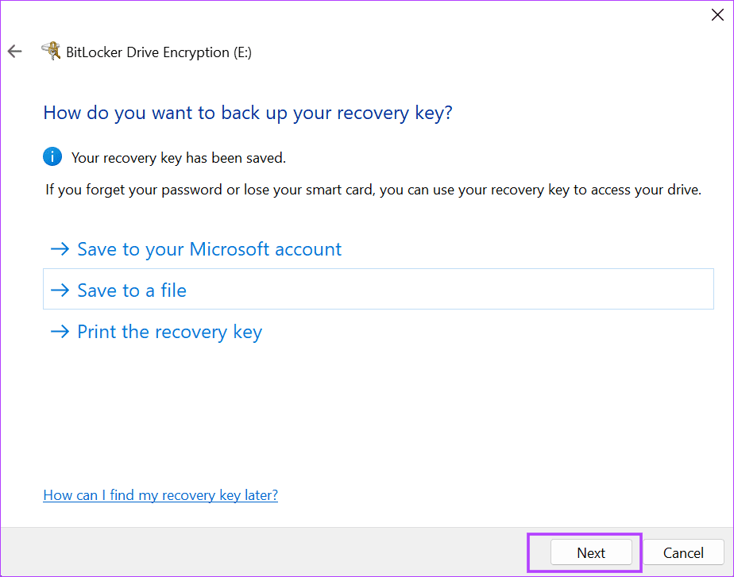The width and height of the screenshot is (734, 577).
Task: Click the blue information icon
Action: point(52,157)
